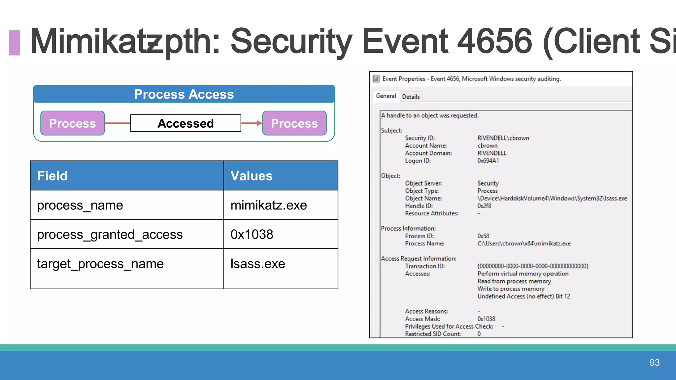Click the Process Access header
This screenshot has width=676, height=380.
point(184,94)
